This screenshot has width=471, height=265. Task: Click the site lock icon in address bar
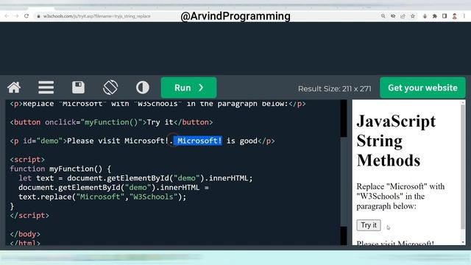coord(38,16)
